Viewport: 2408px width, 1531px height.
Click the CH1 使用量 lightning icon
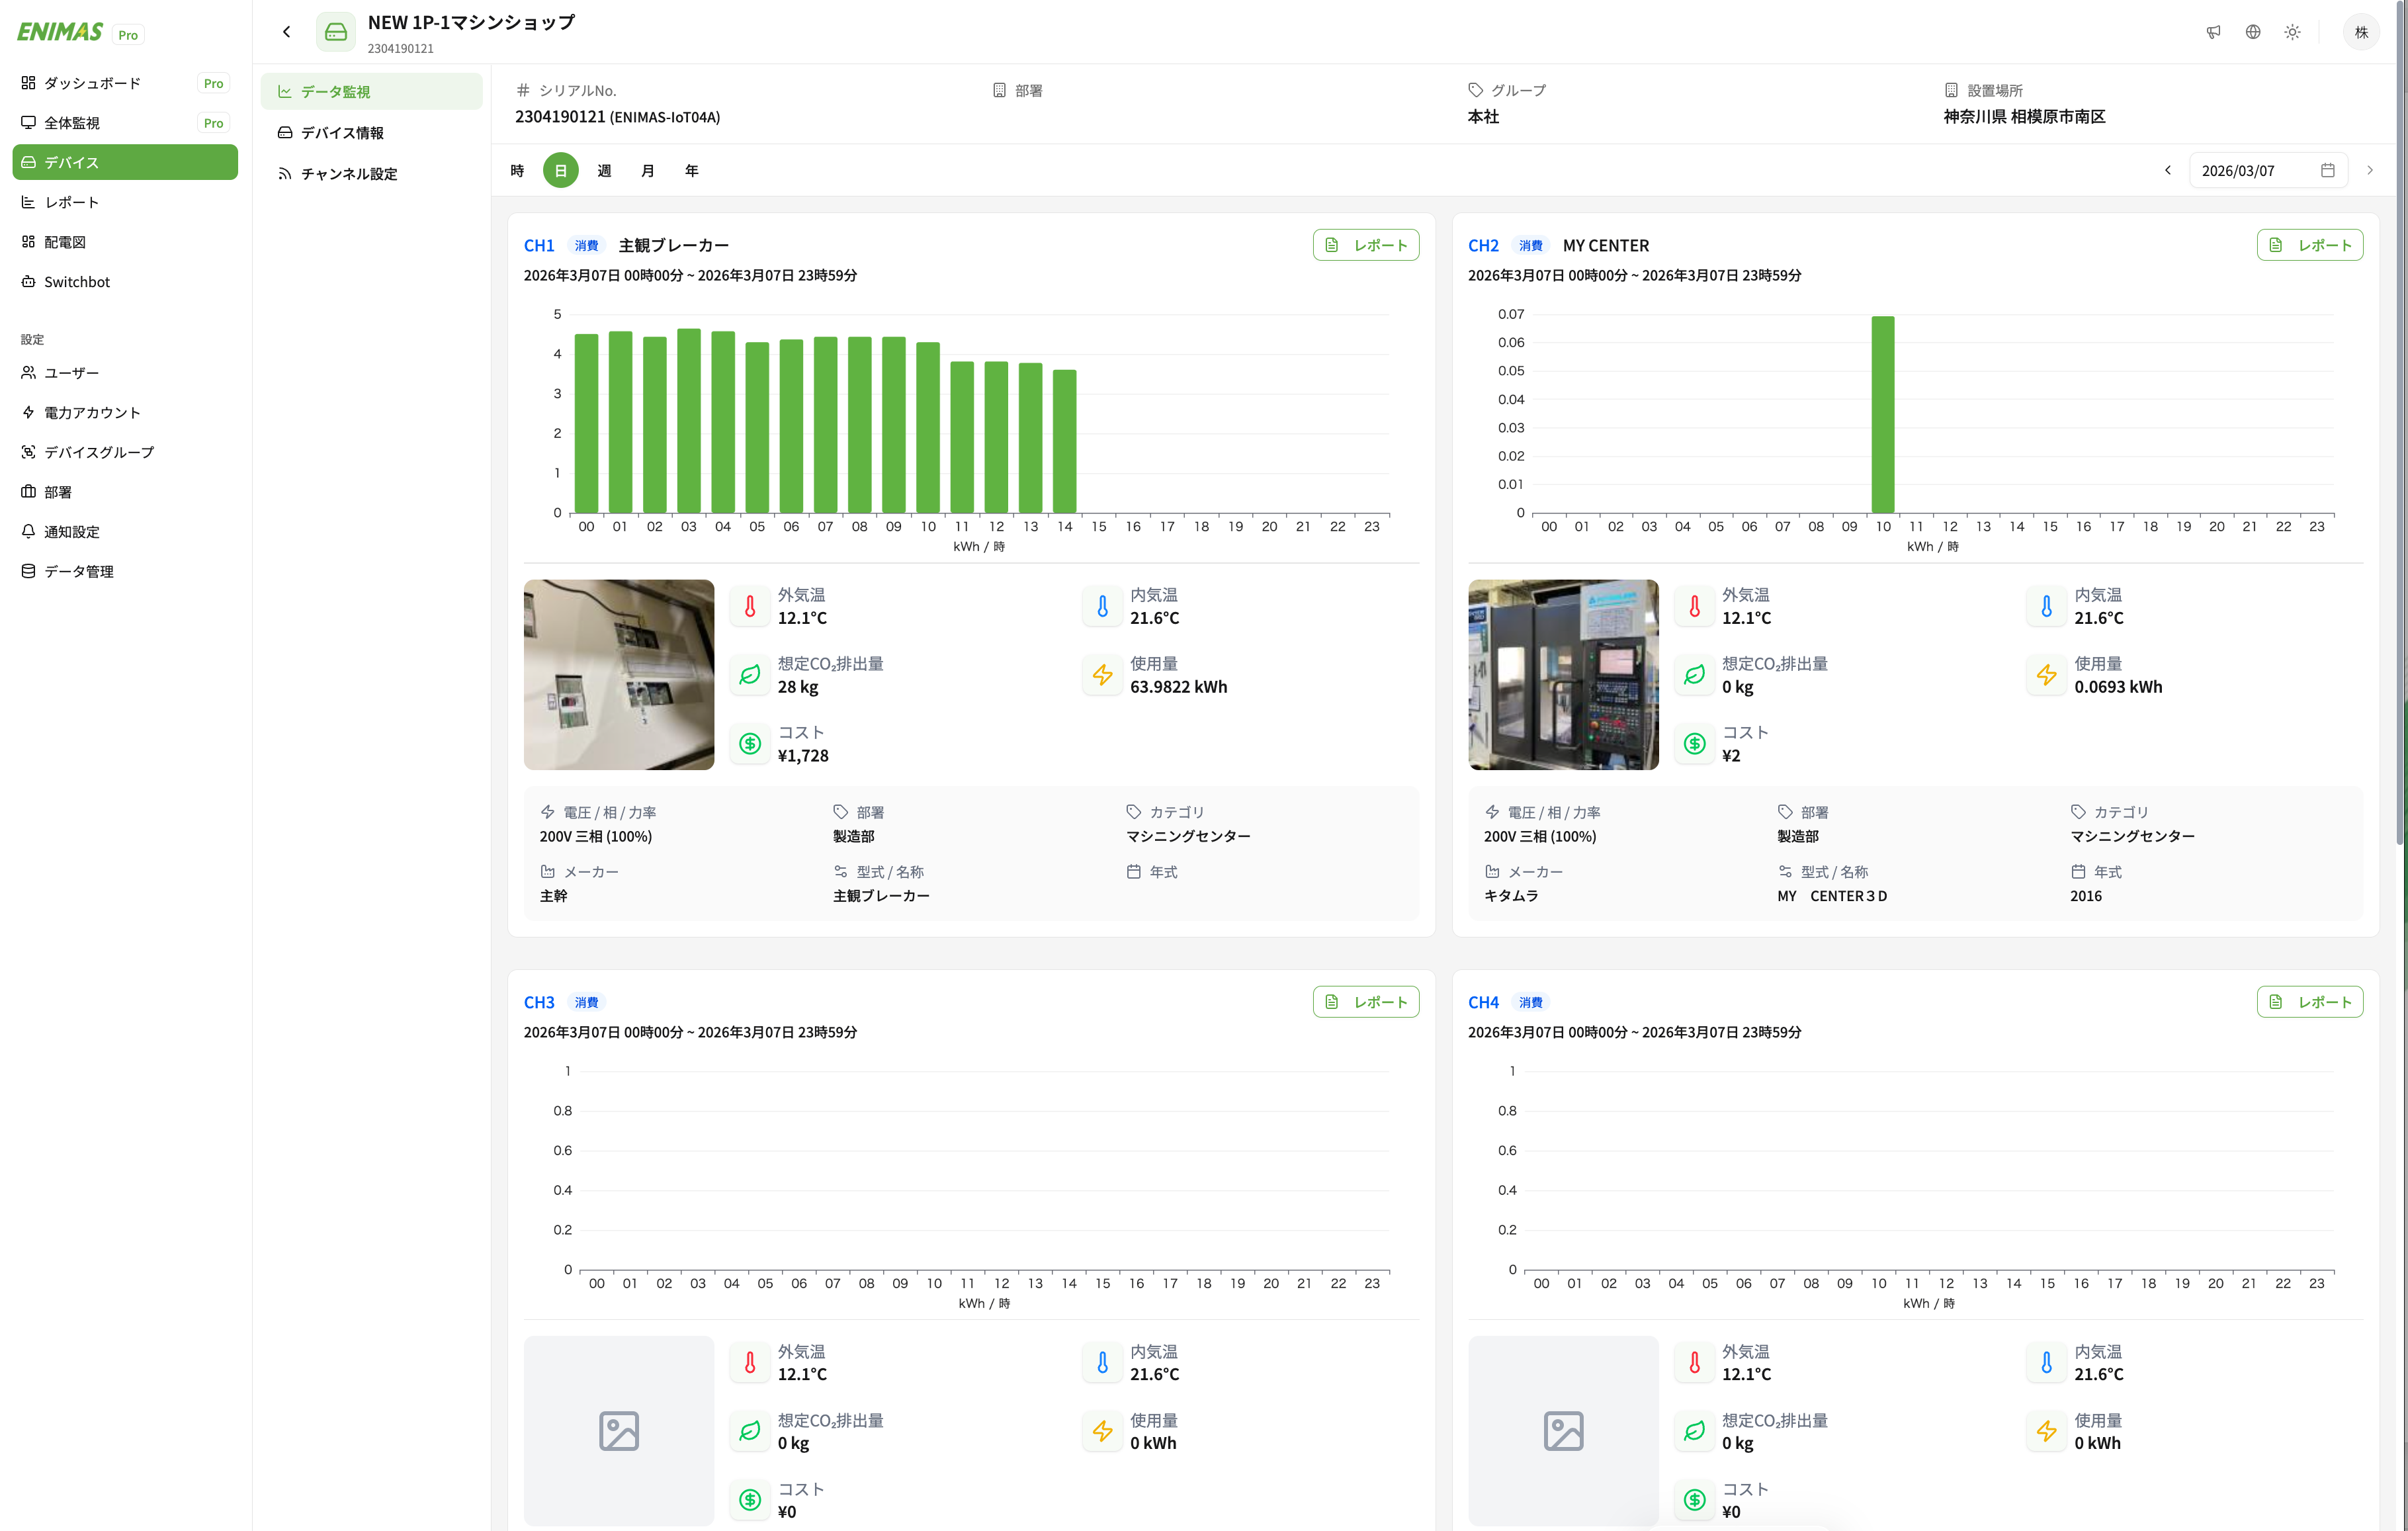(x=1102, y=675)
